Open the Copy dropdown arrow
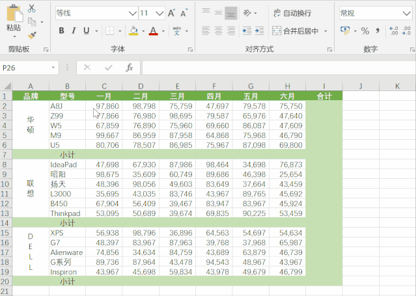Viewport: 416px width, 296px height. (42, 22)
